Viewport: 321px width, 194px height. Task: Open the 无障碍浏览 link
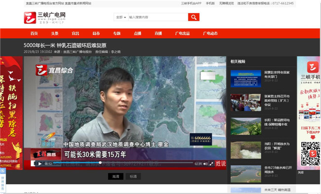coord(226,3)
